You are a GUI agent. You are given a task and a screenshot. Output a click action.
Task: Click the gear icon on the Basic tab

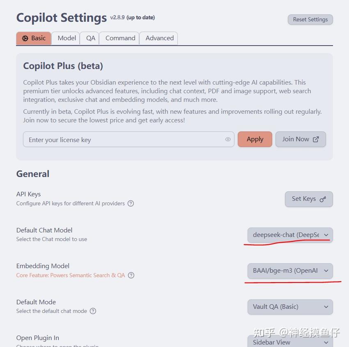(x=25, y=38)
